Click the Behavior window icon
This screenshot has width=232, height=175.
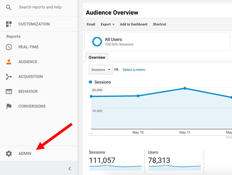pos(9,91)
